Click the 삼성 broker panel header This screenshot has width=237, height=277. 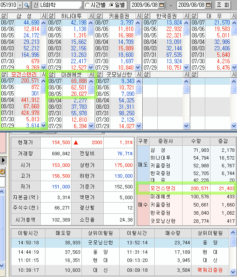click(24, 16)
